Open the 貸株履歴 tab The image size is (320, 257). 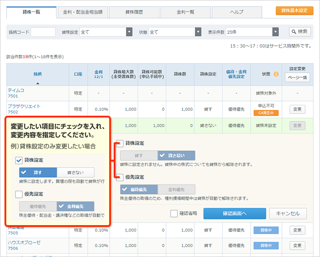point(133,12)
